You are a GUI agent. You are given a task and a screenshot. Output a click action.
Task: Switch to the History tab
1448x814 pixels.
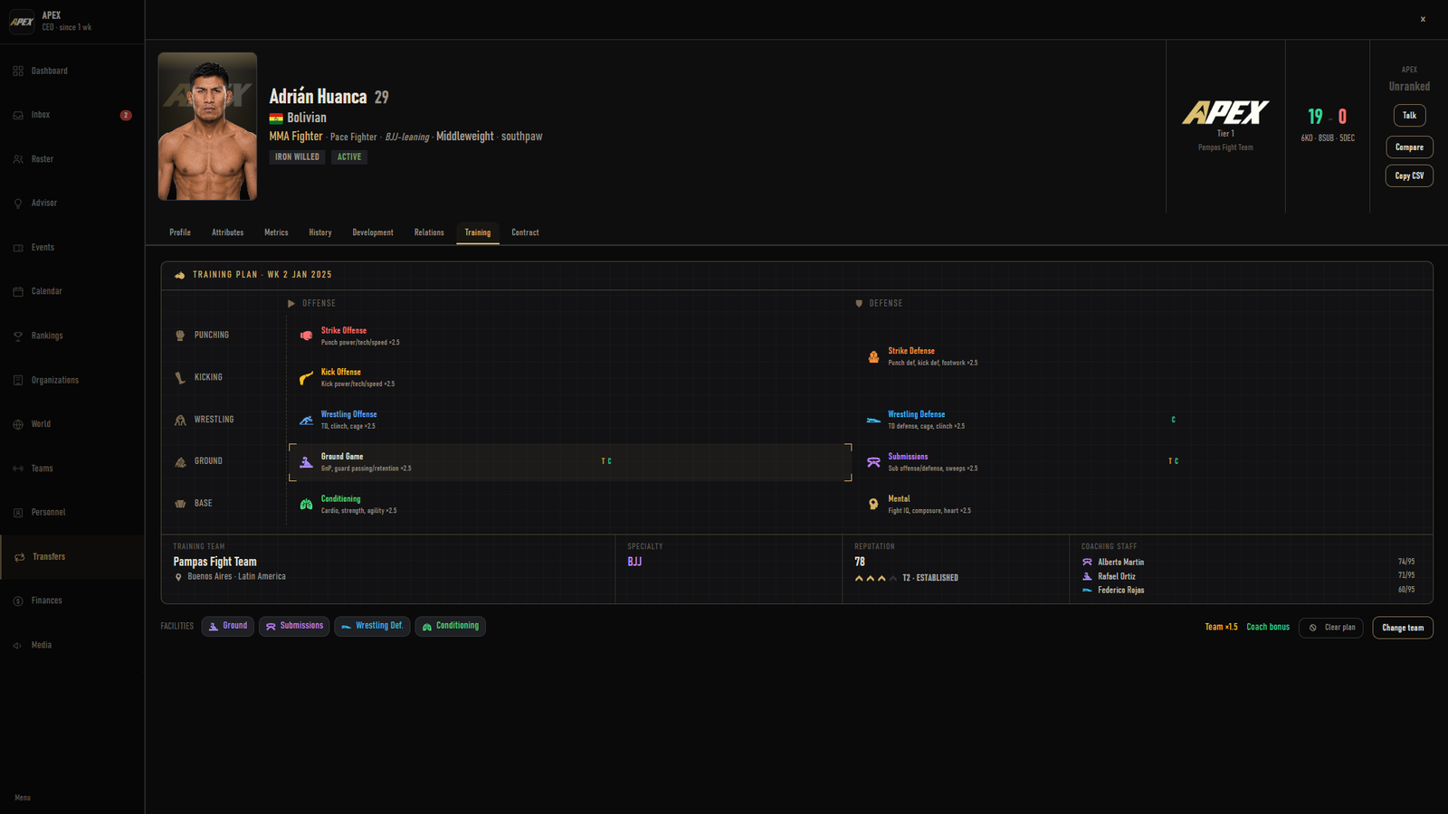pos(320,232)
